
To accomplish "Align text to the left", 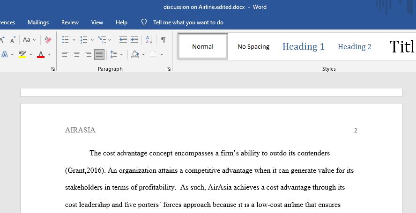I will [66, 54].
